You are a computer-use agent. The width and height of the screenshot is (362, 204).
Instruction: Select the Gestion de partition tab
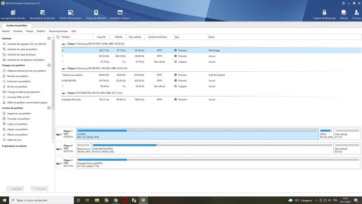(x=17, y=25)
